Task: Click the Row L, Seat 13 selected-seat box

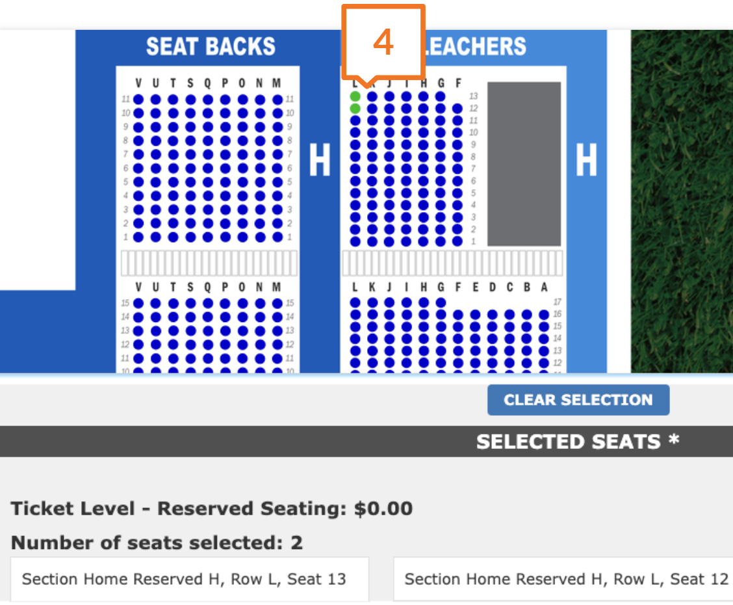Action: pyautogui.click(x=189, y=579)
